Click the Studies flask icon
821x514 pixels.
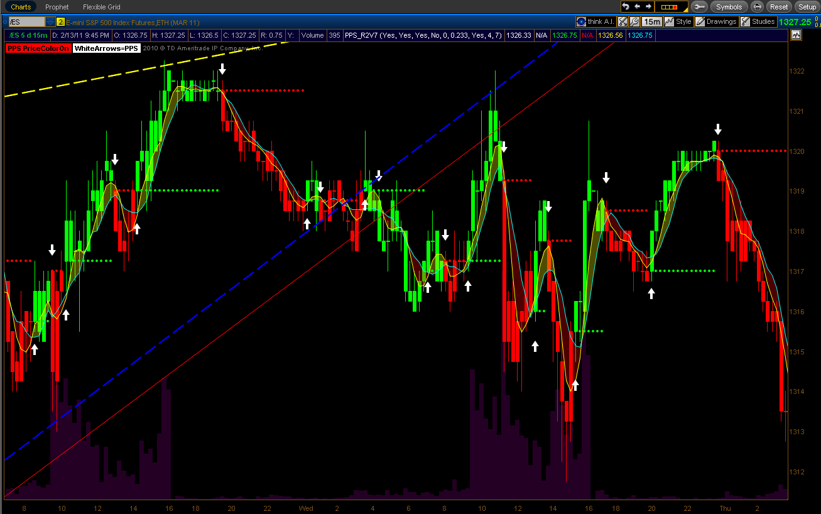pos(745,21)
